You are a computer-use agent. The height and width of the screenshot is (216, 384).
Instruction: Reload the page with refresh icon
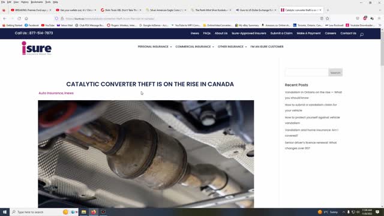click(19, 19)
